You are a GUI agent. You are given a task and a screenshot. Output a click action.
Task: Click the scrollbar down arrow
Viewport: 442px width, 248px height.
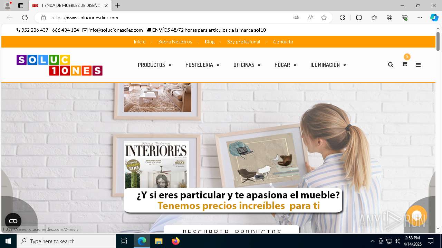pos(438,228)
